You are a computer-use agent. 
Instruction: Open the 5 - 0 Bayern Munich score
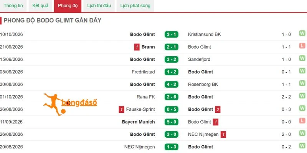[x=172, y=122]
